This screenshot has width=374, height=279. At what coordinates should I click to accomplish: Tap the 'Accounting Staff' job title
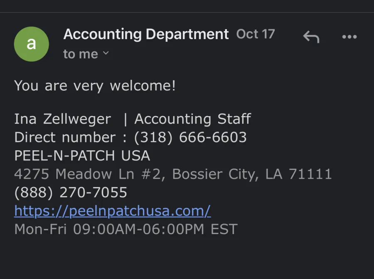click(193, 119)
